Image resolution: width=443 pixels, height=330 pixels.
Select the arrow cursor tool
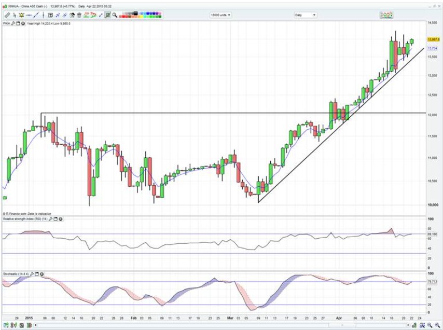coord(15,15)
